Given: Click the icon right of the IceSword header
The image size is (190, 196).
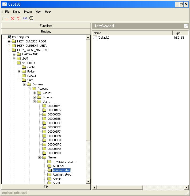Looking at the screenshot, I should pos(186,26).
